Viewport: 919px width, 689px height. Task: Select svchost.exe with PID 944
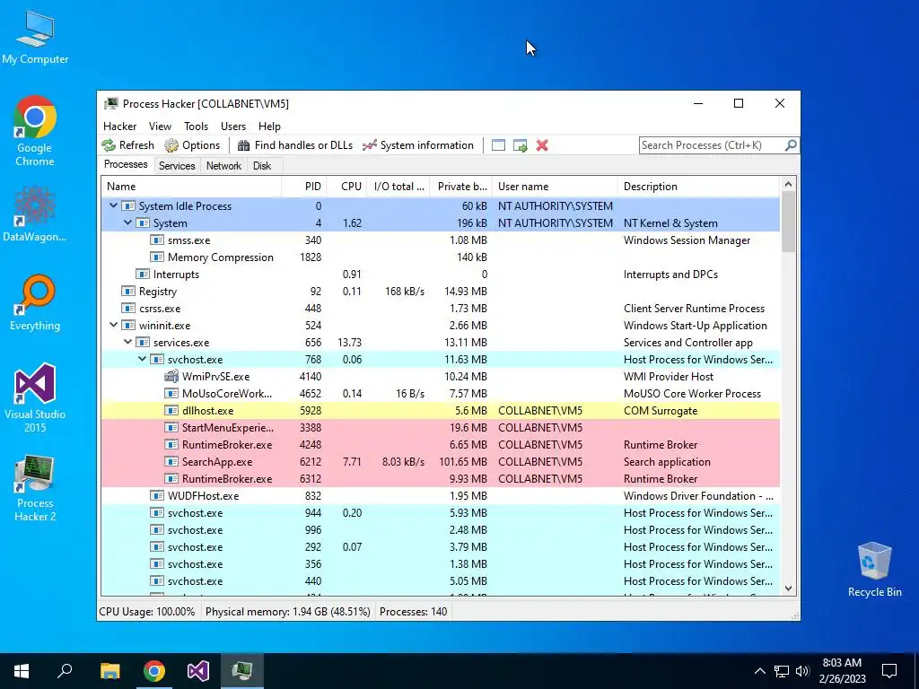441,512
